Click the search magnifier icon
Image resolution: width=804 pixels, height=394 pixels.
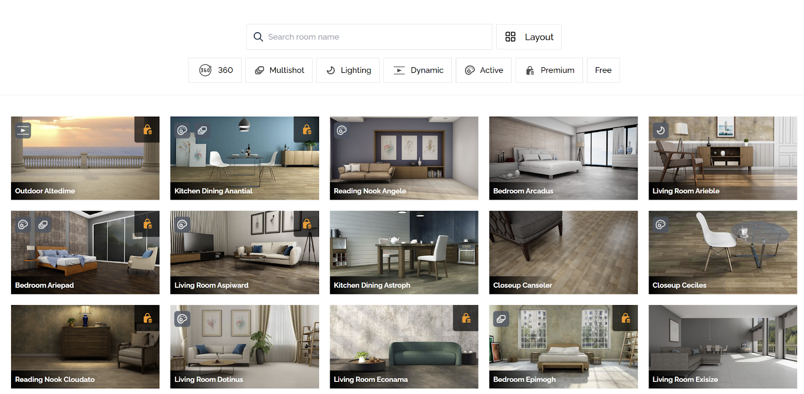(258, 37)
